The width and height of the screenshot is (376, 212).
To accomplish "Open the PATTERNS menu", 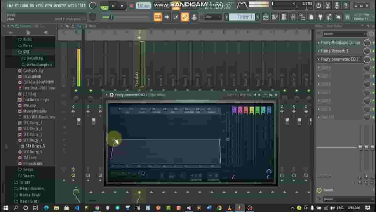I will pyautogui.click(x=36, y=6).
